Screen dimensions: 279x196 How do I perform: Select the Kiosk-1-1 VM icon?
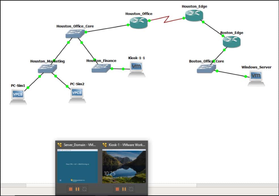point(137,69)
